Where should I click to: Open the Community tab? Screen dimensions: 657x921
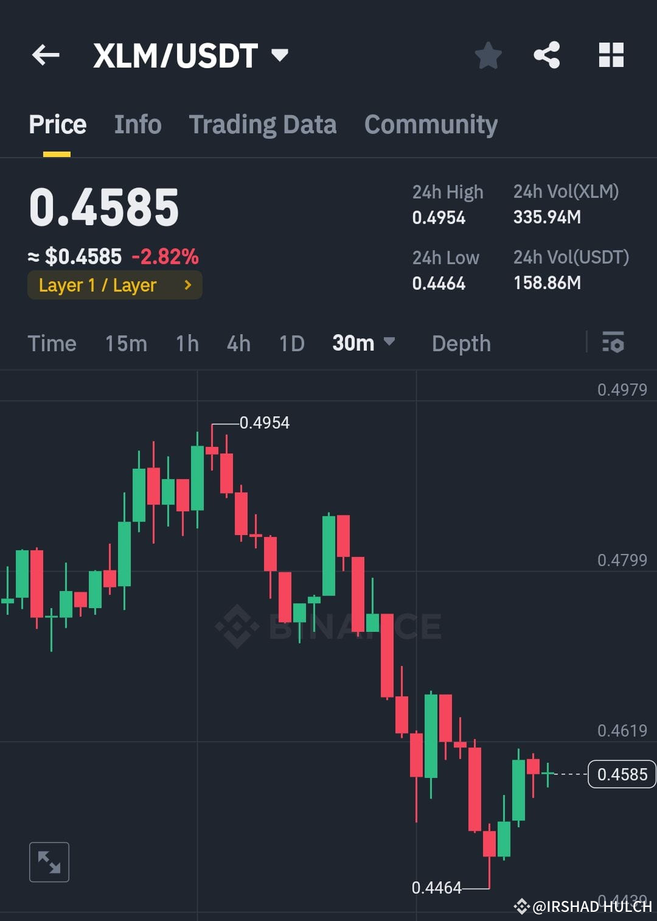pyautogui.click(x=430, y=124)
